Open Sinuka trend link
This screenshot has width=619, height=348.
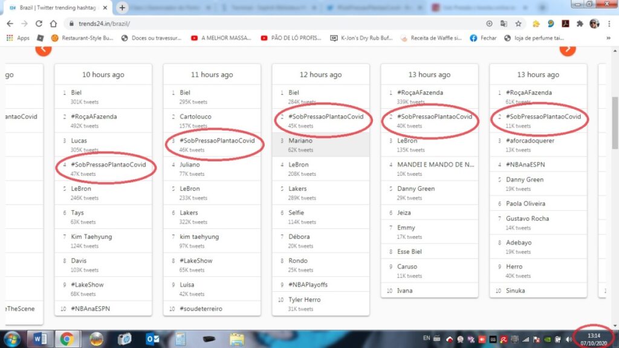[x=516, y=291]
